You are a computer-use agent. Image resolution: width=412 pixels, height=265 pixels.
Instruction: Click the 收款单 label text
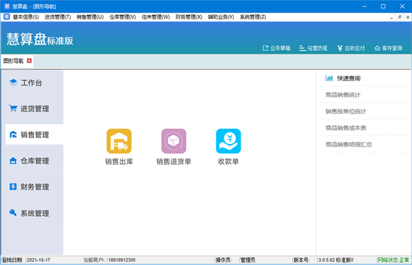coord(228,161)
